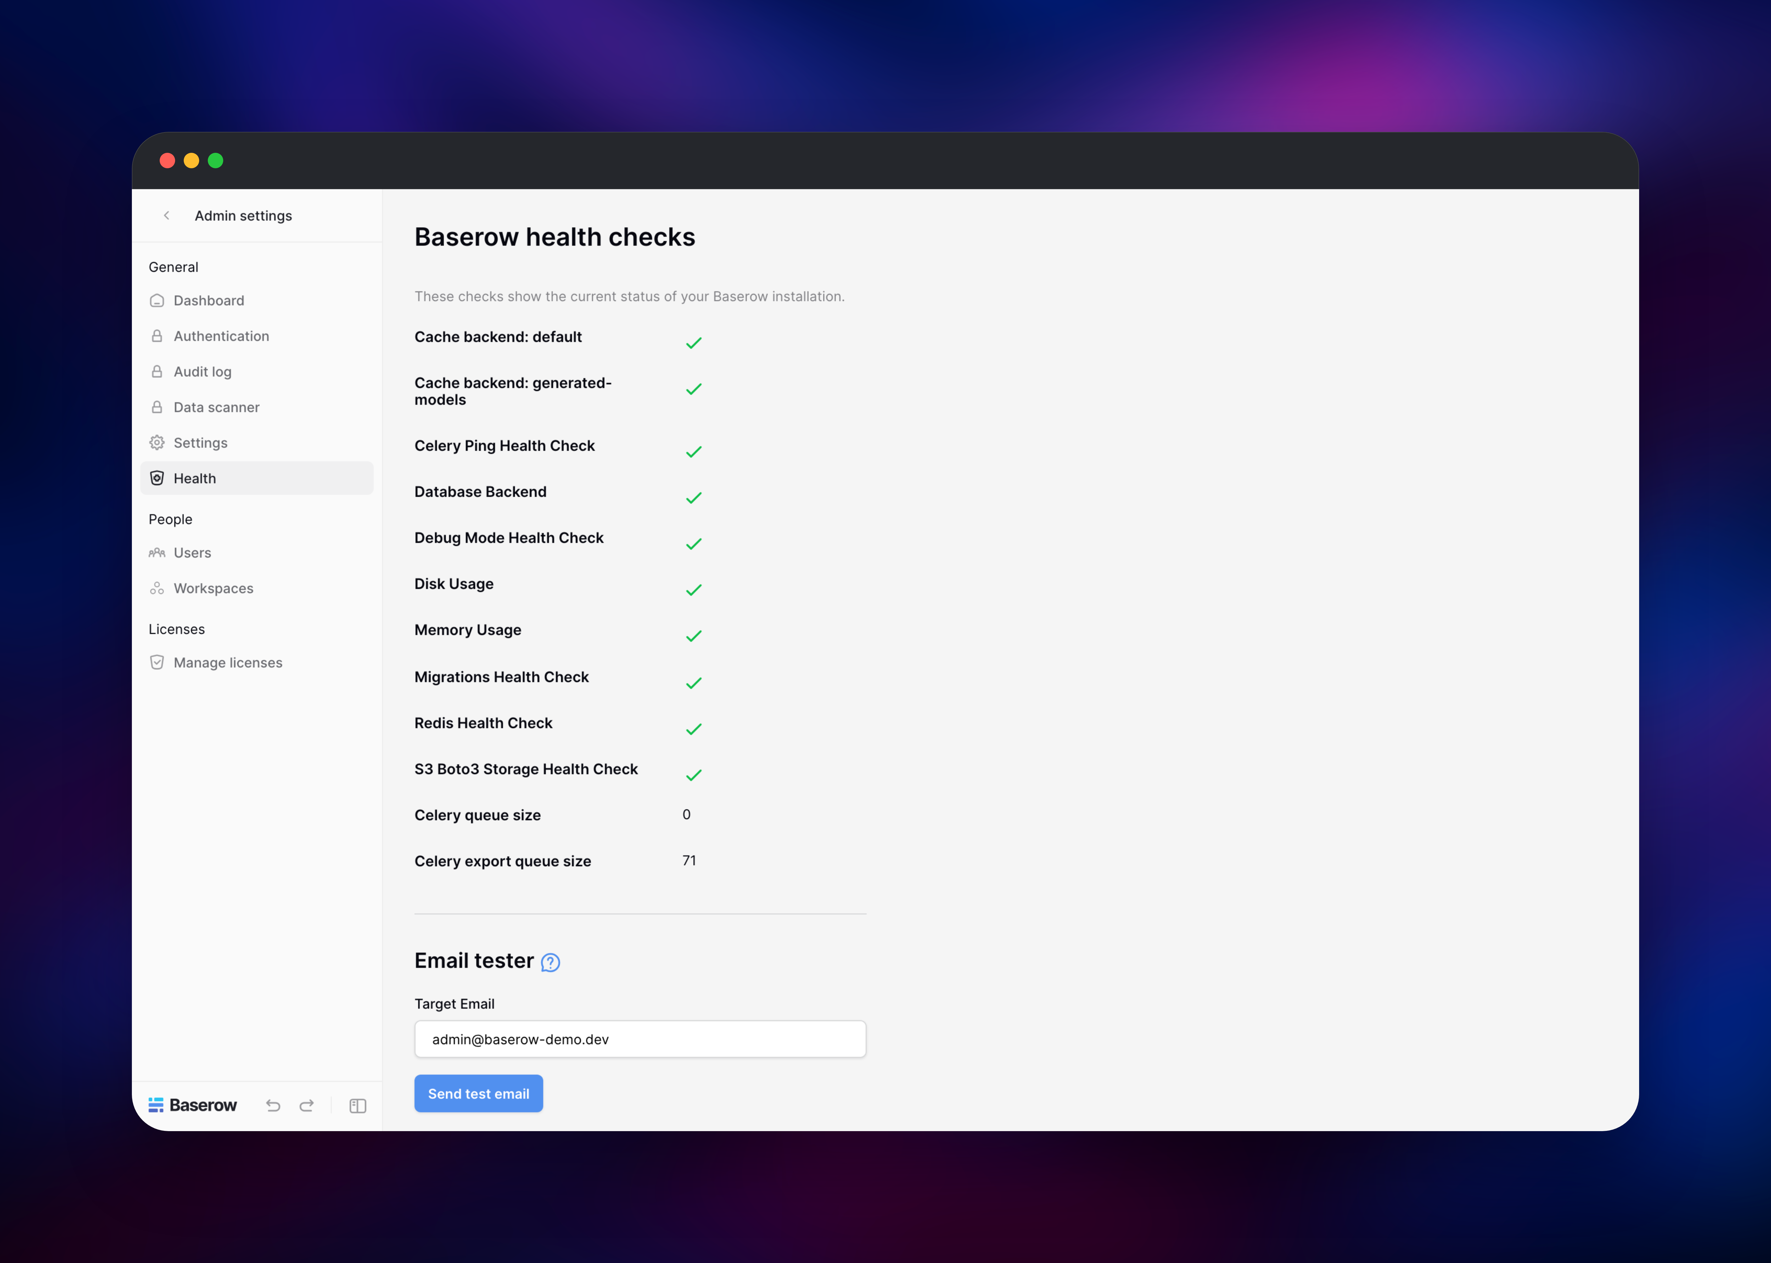Click the 'General' section header in sidebar

(x=173, y=267)
